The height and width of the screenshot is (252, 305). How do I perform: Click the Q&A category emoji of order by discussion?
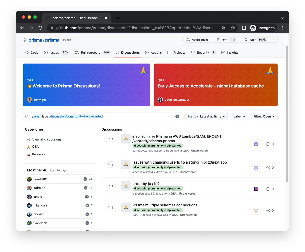tap(126, 186)
